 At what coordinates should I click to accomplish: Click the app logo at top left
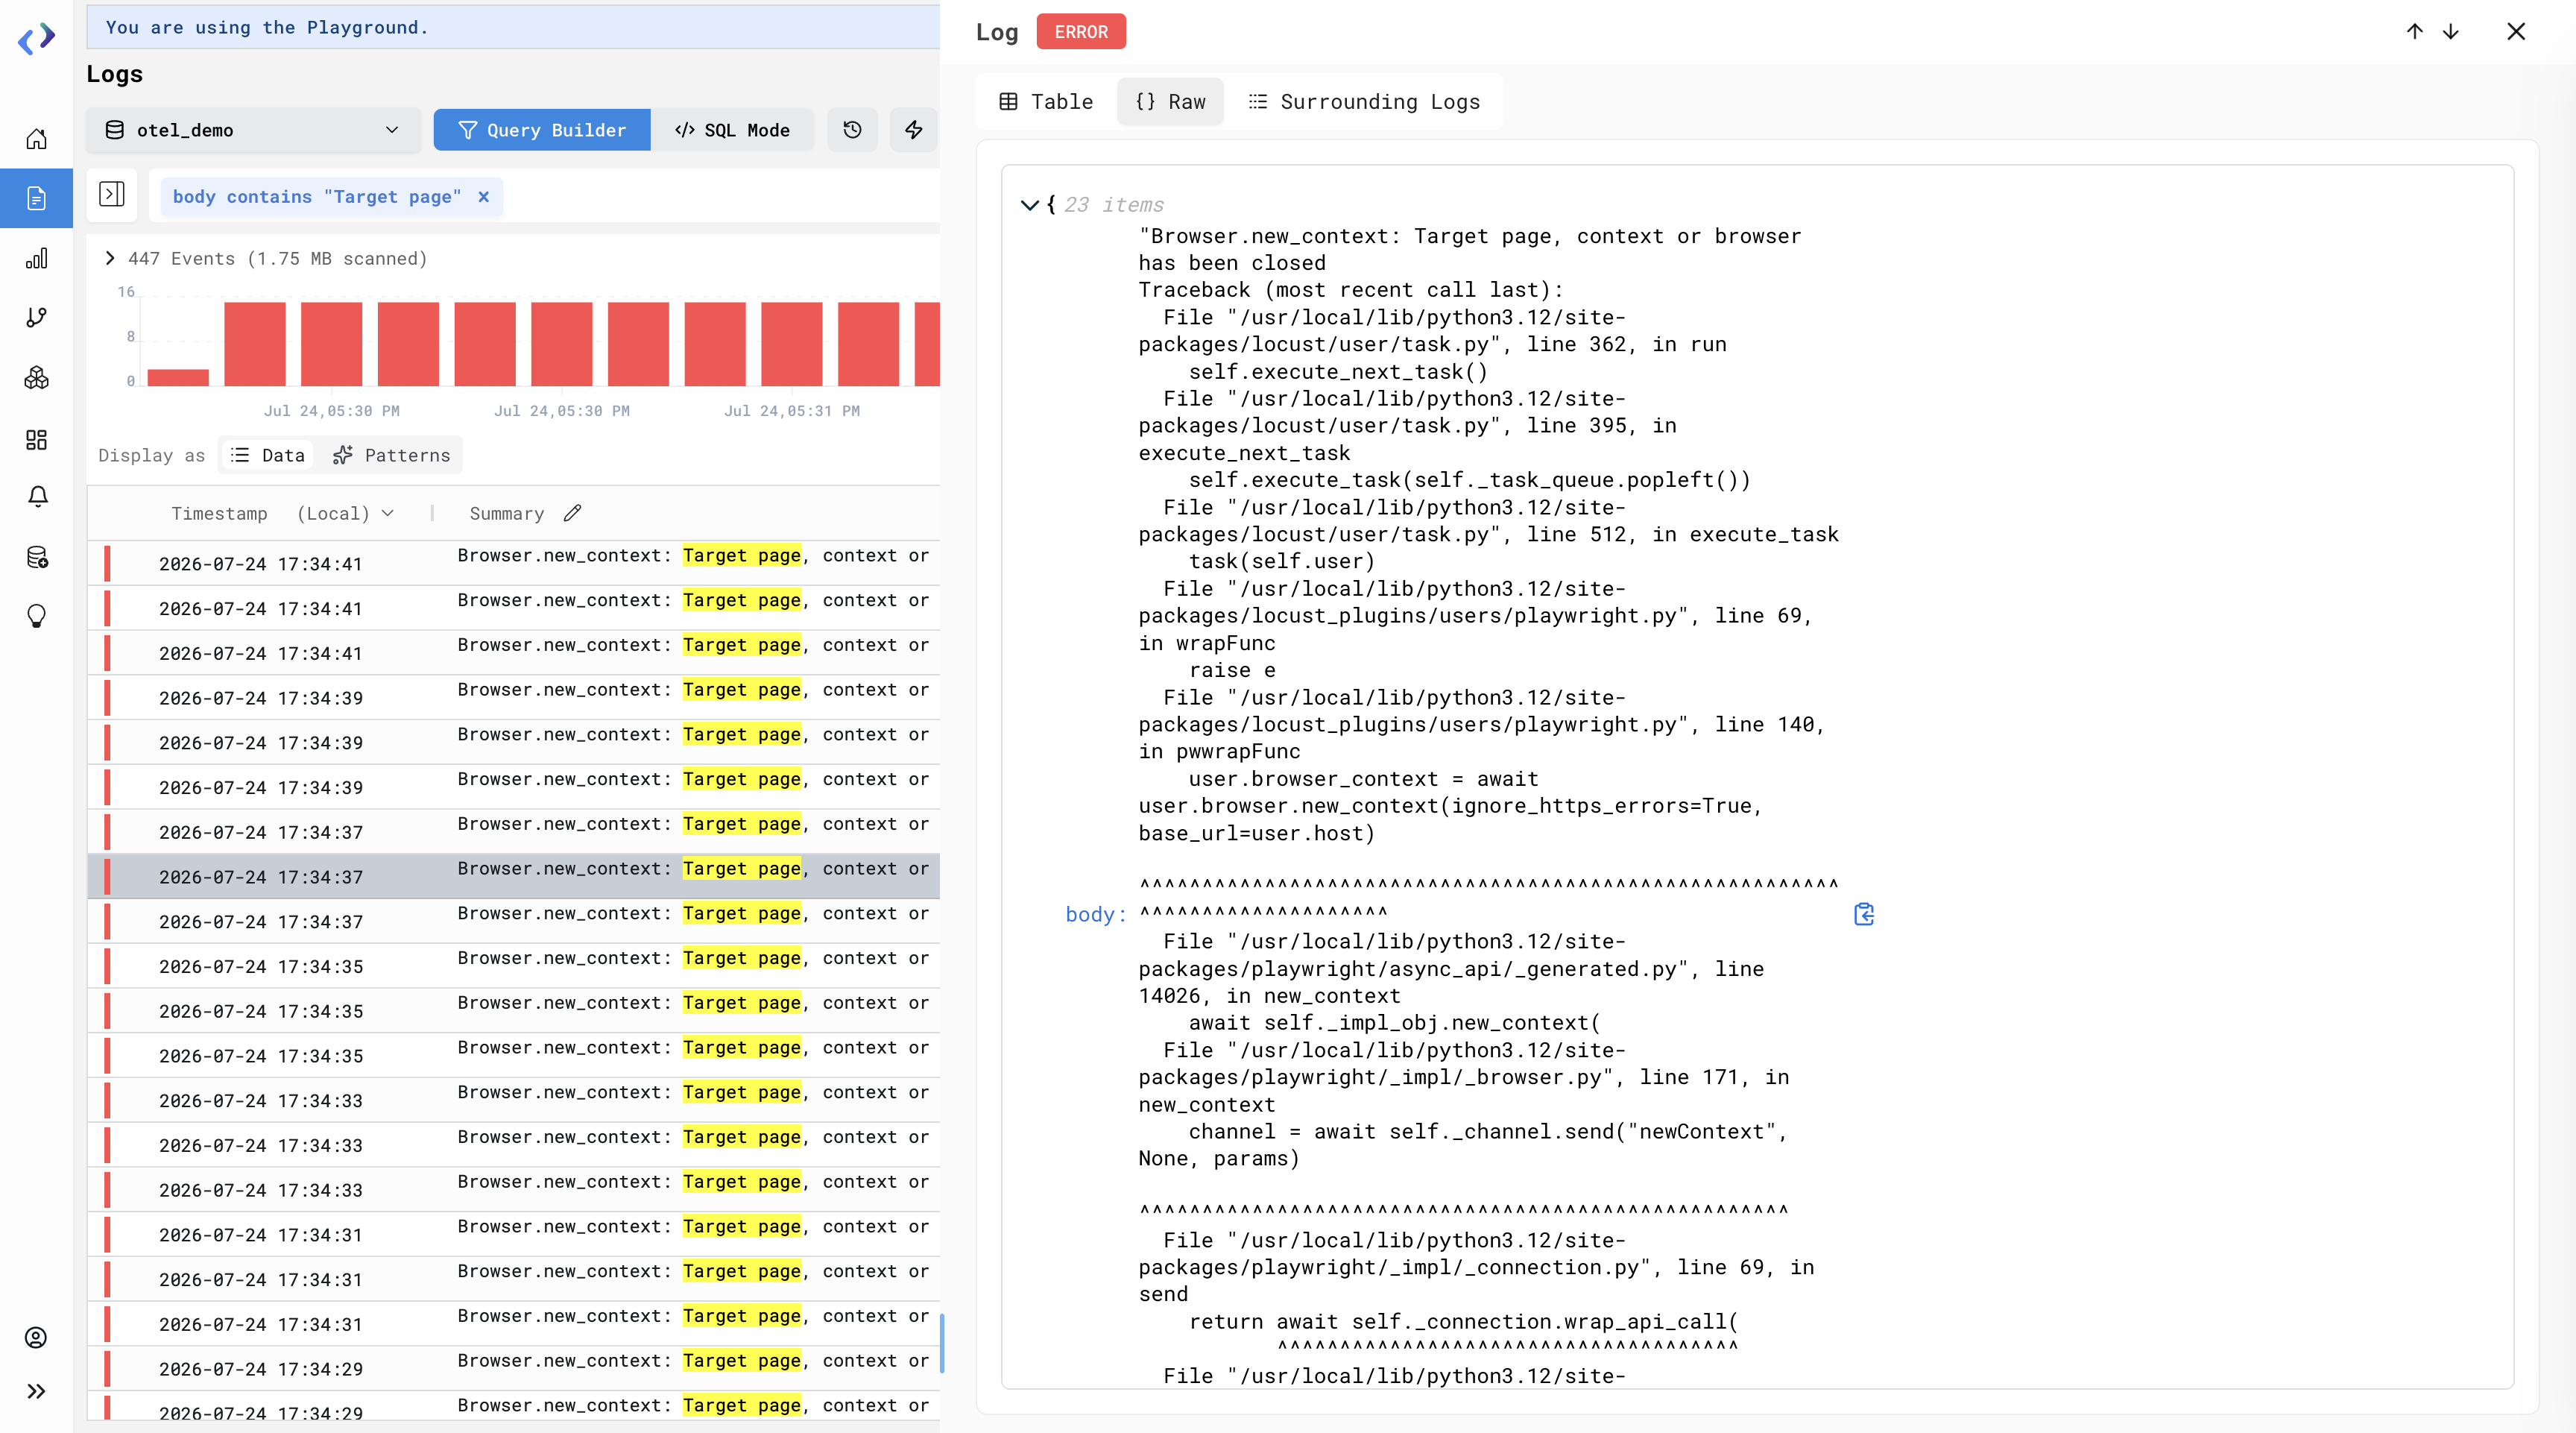(36, 39)
